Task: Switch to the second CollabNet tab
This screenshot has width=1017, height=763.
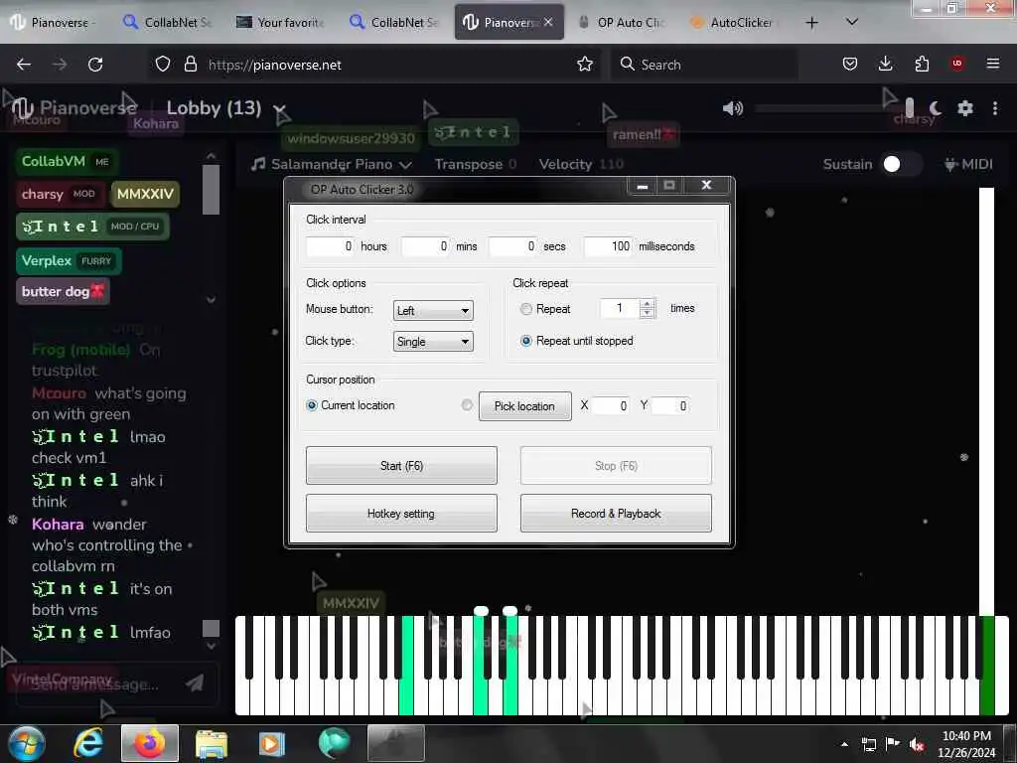Action: tap(395, 23)
